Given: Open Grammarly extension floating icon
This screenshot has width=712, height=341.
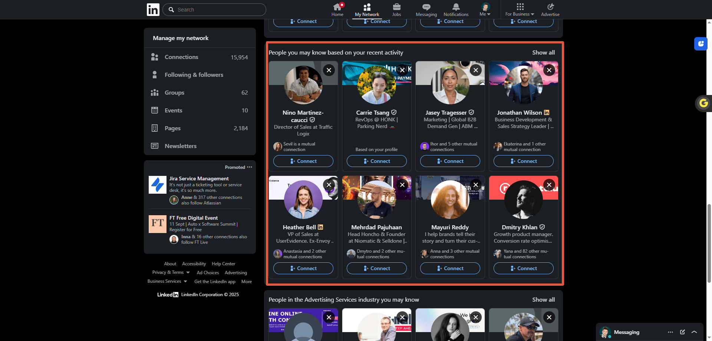Looking at the screenshot, I should coord(703,103).
